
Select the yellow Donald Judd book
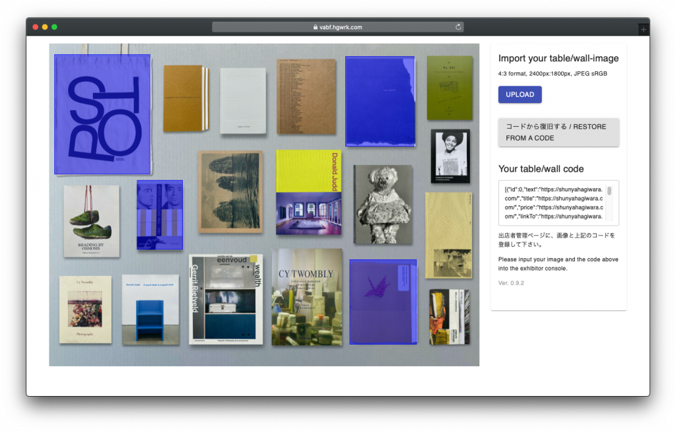tap(309, 192)
